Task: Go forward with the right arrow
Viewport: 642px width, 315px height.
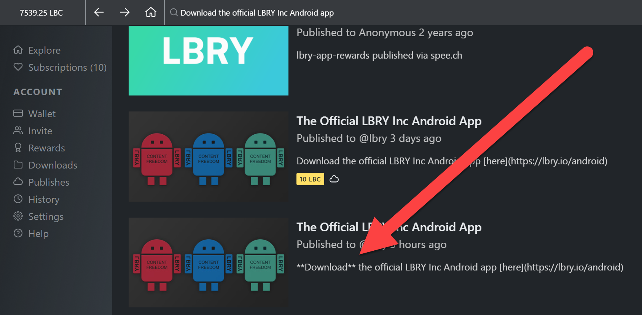Action: [x=125, y=13]
